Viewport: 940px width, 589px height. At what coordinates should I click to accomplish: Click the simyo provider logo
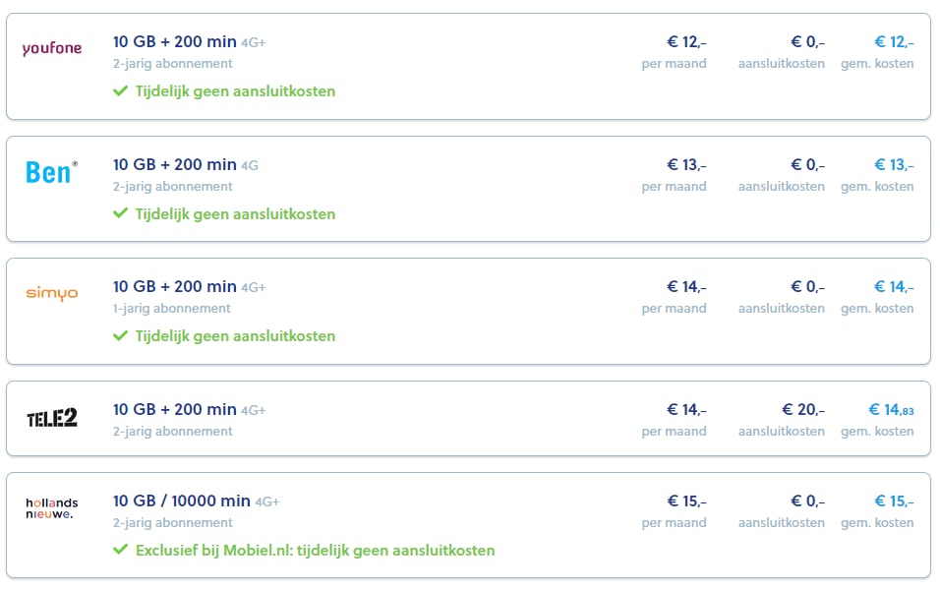click(x=52, y=293)
